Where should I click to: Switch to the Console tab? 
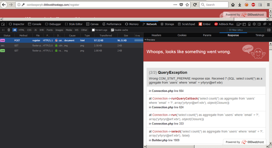tap(34, 24)
